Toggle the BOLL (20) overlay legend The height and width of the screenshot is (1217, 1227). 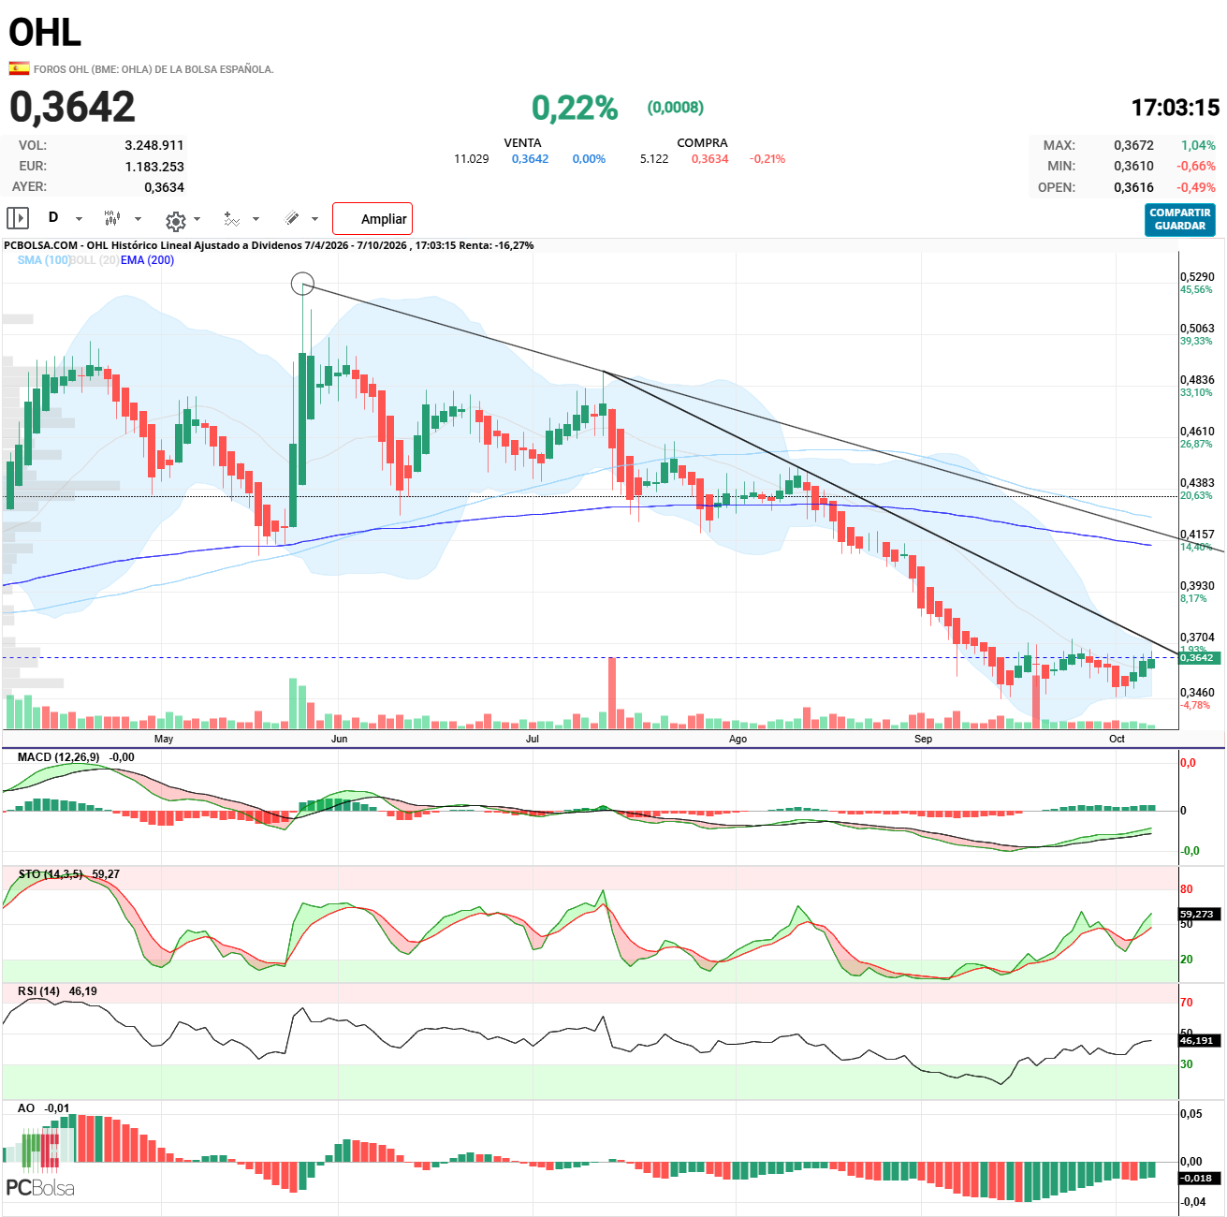[x=95, y=260]
